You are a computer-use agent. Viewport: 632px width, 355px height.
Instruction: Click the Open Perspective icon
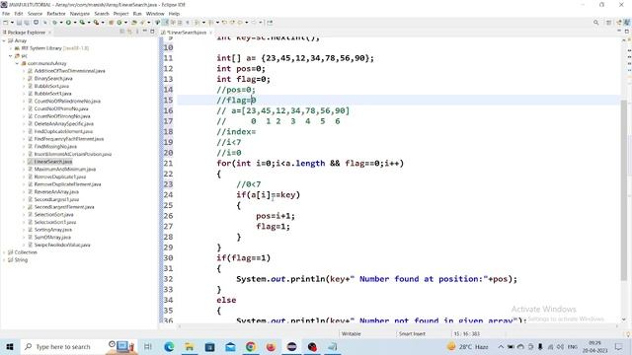[608, 23]
